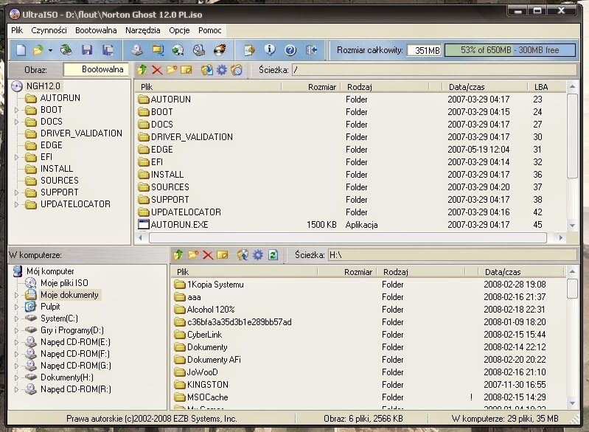
Task: Click the Make CD/DVD Image disc drive icon
Action: coord(136,50)
